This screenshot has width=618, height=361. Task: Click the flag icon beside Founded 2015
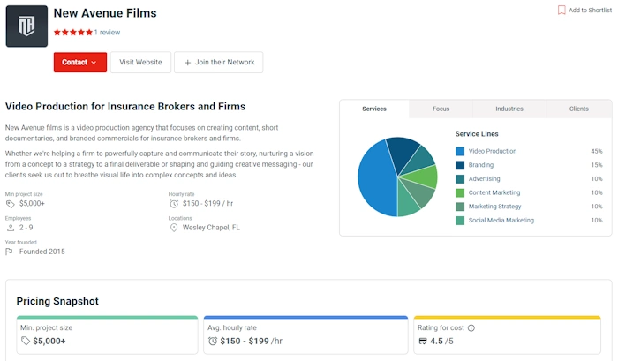pyautogui.click(x=9, y=252)
